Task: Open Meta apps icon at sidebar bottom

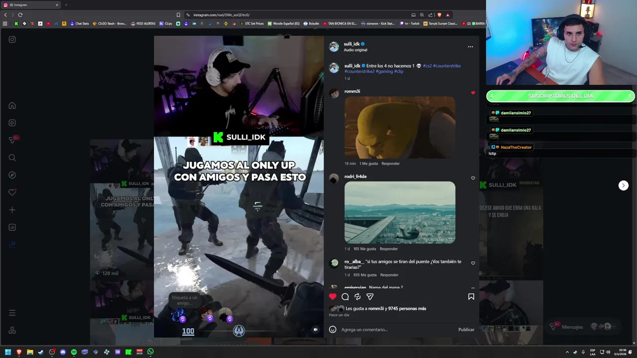Action: tap(12, 330)
